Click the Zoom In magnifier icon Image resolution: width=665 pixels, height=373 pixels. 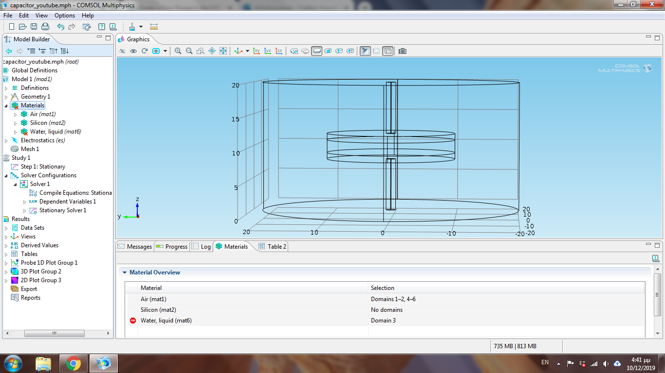point(178,51)
